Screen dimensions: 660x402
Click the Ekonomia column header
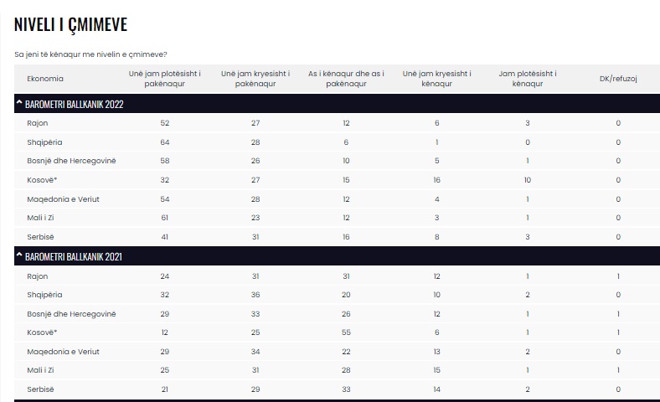tap(45, 79)
